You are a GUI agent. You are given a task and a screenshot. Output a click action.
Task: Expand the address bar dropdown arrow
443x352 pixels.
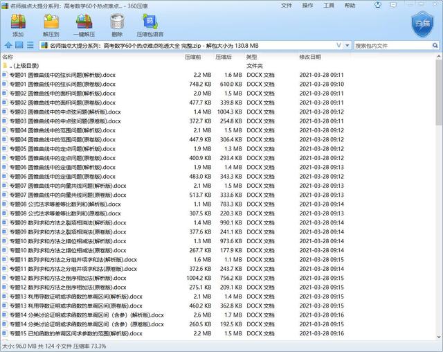(347, 45)
